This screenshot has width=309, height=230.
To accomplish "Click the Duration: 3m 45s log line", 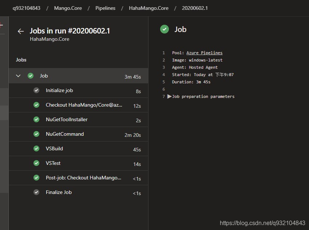I will (191, 82).
